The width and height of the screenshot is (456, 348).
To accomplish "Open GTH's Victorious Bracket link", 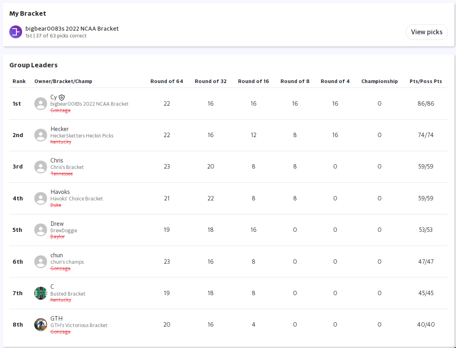I will [x=79, y=325].
